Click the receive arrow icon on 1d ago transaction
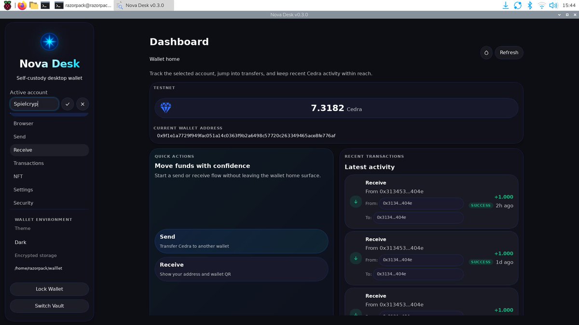 356,258
